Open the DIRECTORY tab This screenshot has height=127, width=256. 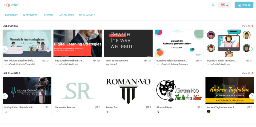pos(11,15)
